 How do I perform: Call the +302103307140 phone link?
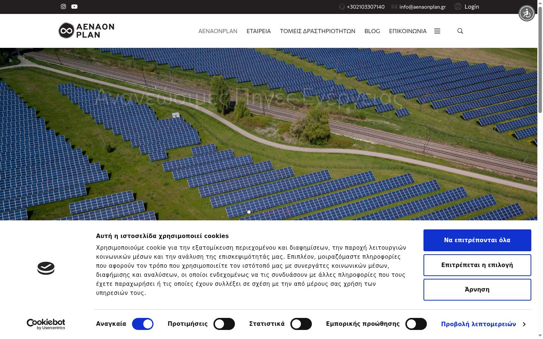click(x=365, y=7)
